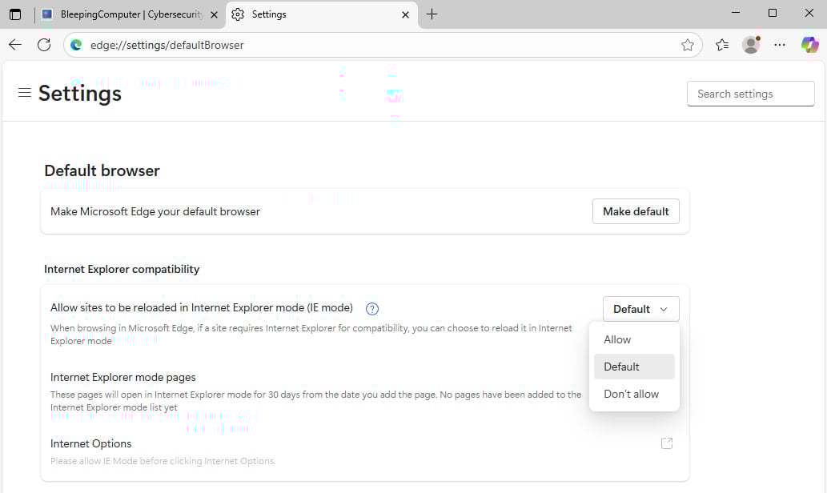
Task: Go back using the back arrow
Action: 15,45
